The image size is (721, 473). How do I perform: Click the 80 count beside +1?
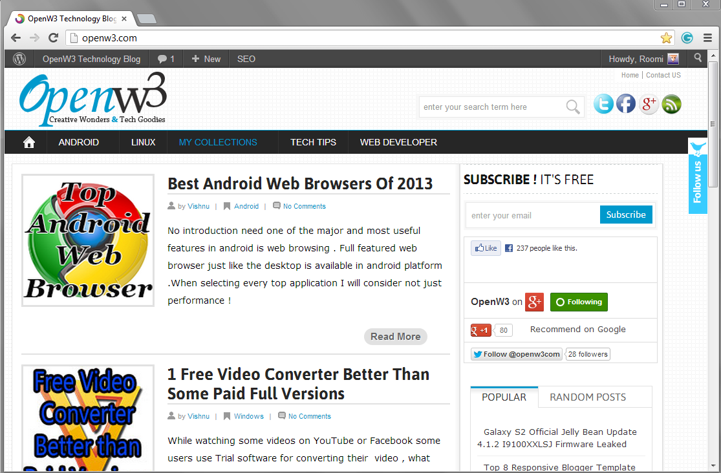coord(504,330)
